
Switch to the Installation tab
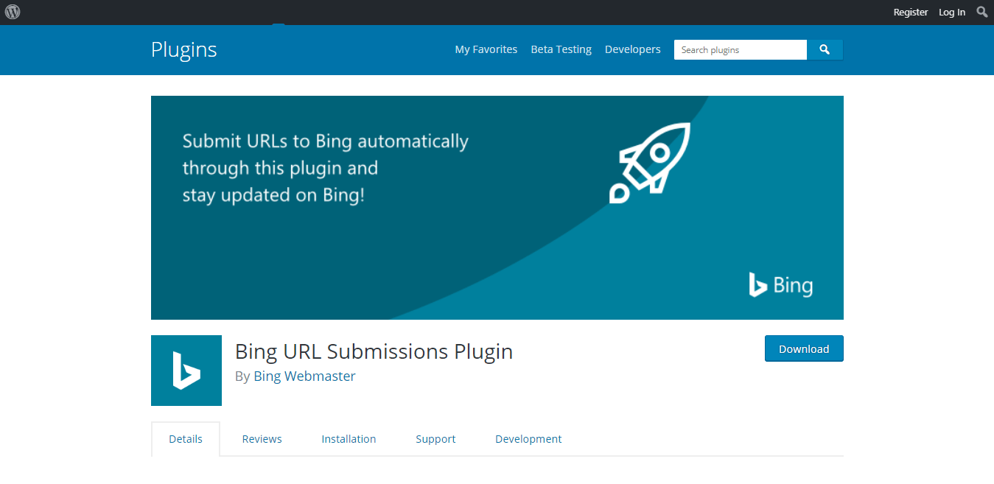click(349, 439)
